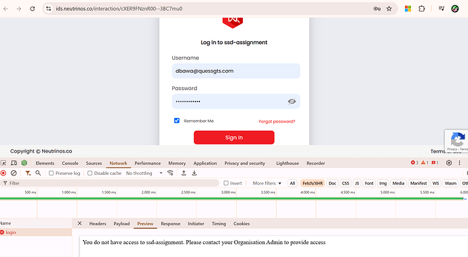The height and width of the screenshot is (257, 468).
Task: Select the failed login request row
Action: [36, 232]
